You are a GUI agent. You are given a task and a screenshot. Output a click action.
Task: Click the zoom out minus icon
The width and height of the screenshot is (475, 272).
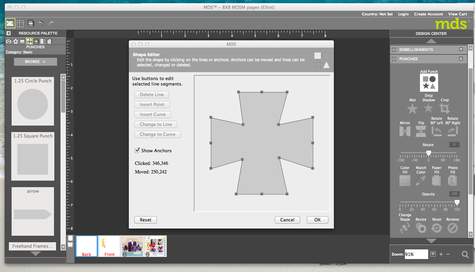click(x=448, y=254)
